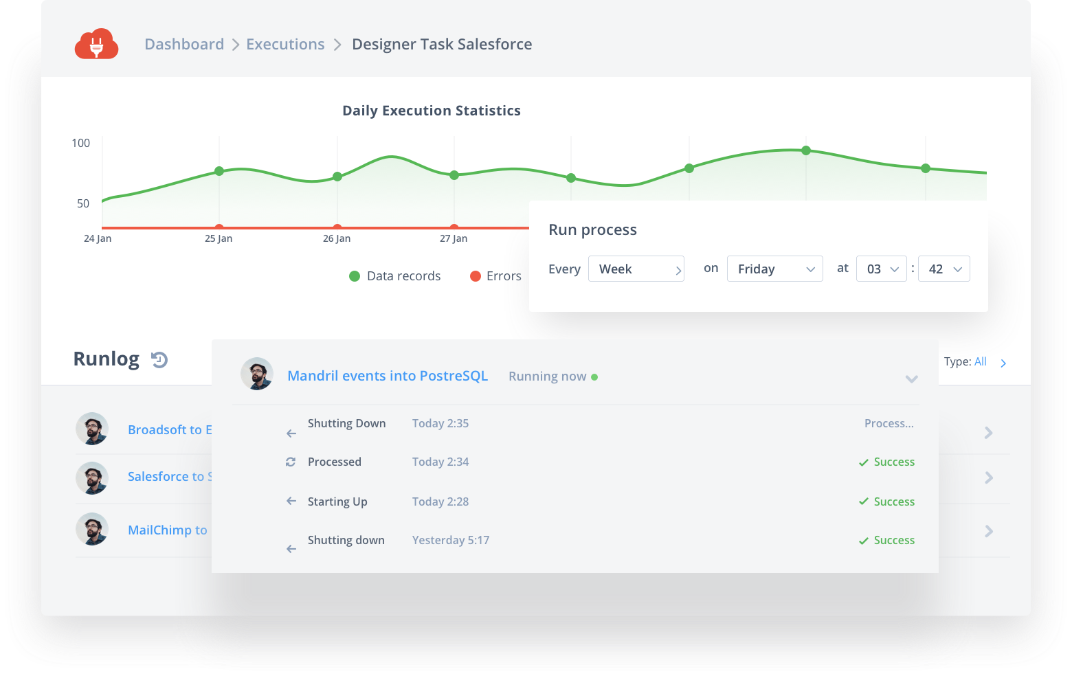Click avatar beside Salesforce entry
The width and height of the screenshot is (1072, 676).
click(x=92, y=478)
